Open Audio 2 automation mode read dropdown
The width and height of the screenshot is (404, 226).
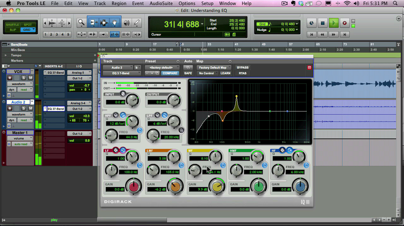25,120
